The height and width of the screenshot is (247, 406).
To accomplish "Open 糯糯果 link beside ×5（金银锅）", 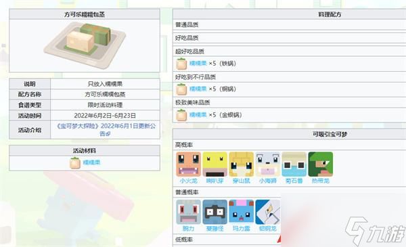I will pos(198,114).
